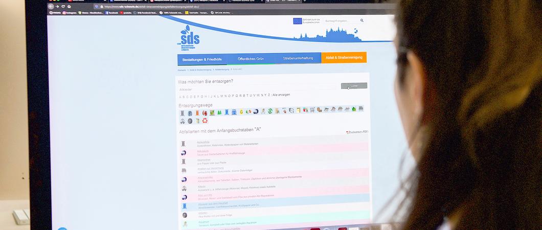
Task: Focus the Suchbegriff eingeben search field
Action: tap(342, 21)
